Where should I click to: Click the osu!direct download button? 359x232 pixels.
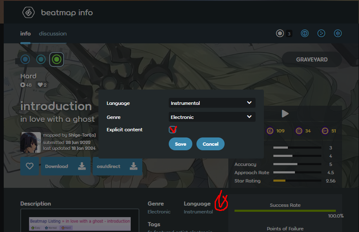point(117,166)
